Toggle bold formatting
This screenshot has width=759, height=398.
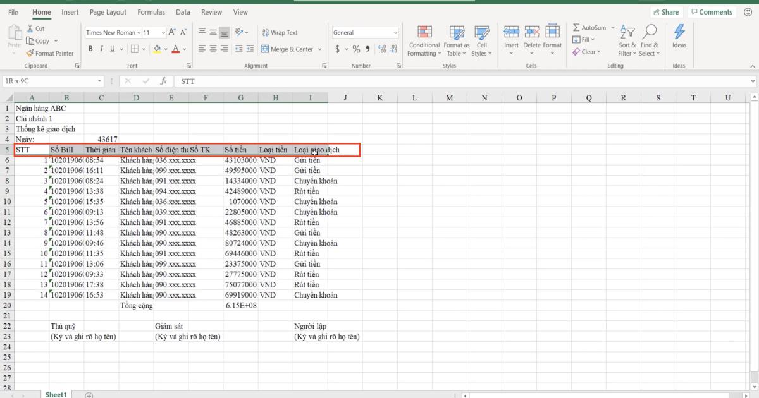(90, 48)
